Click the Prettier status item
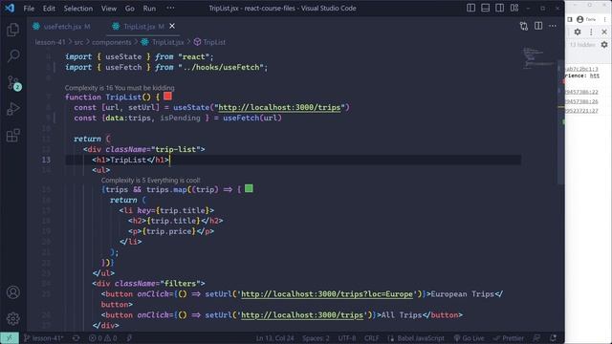This screenshot has width=612, height=344. 509,338
